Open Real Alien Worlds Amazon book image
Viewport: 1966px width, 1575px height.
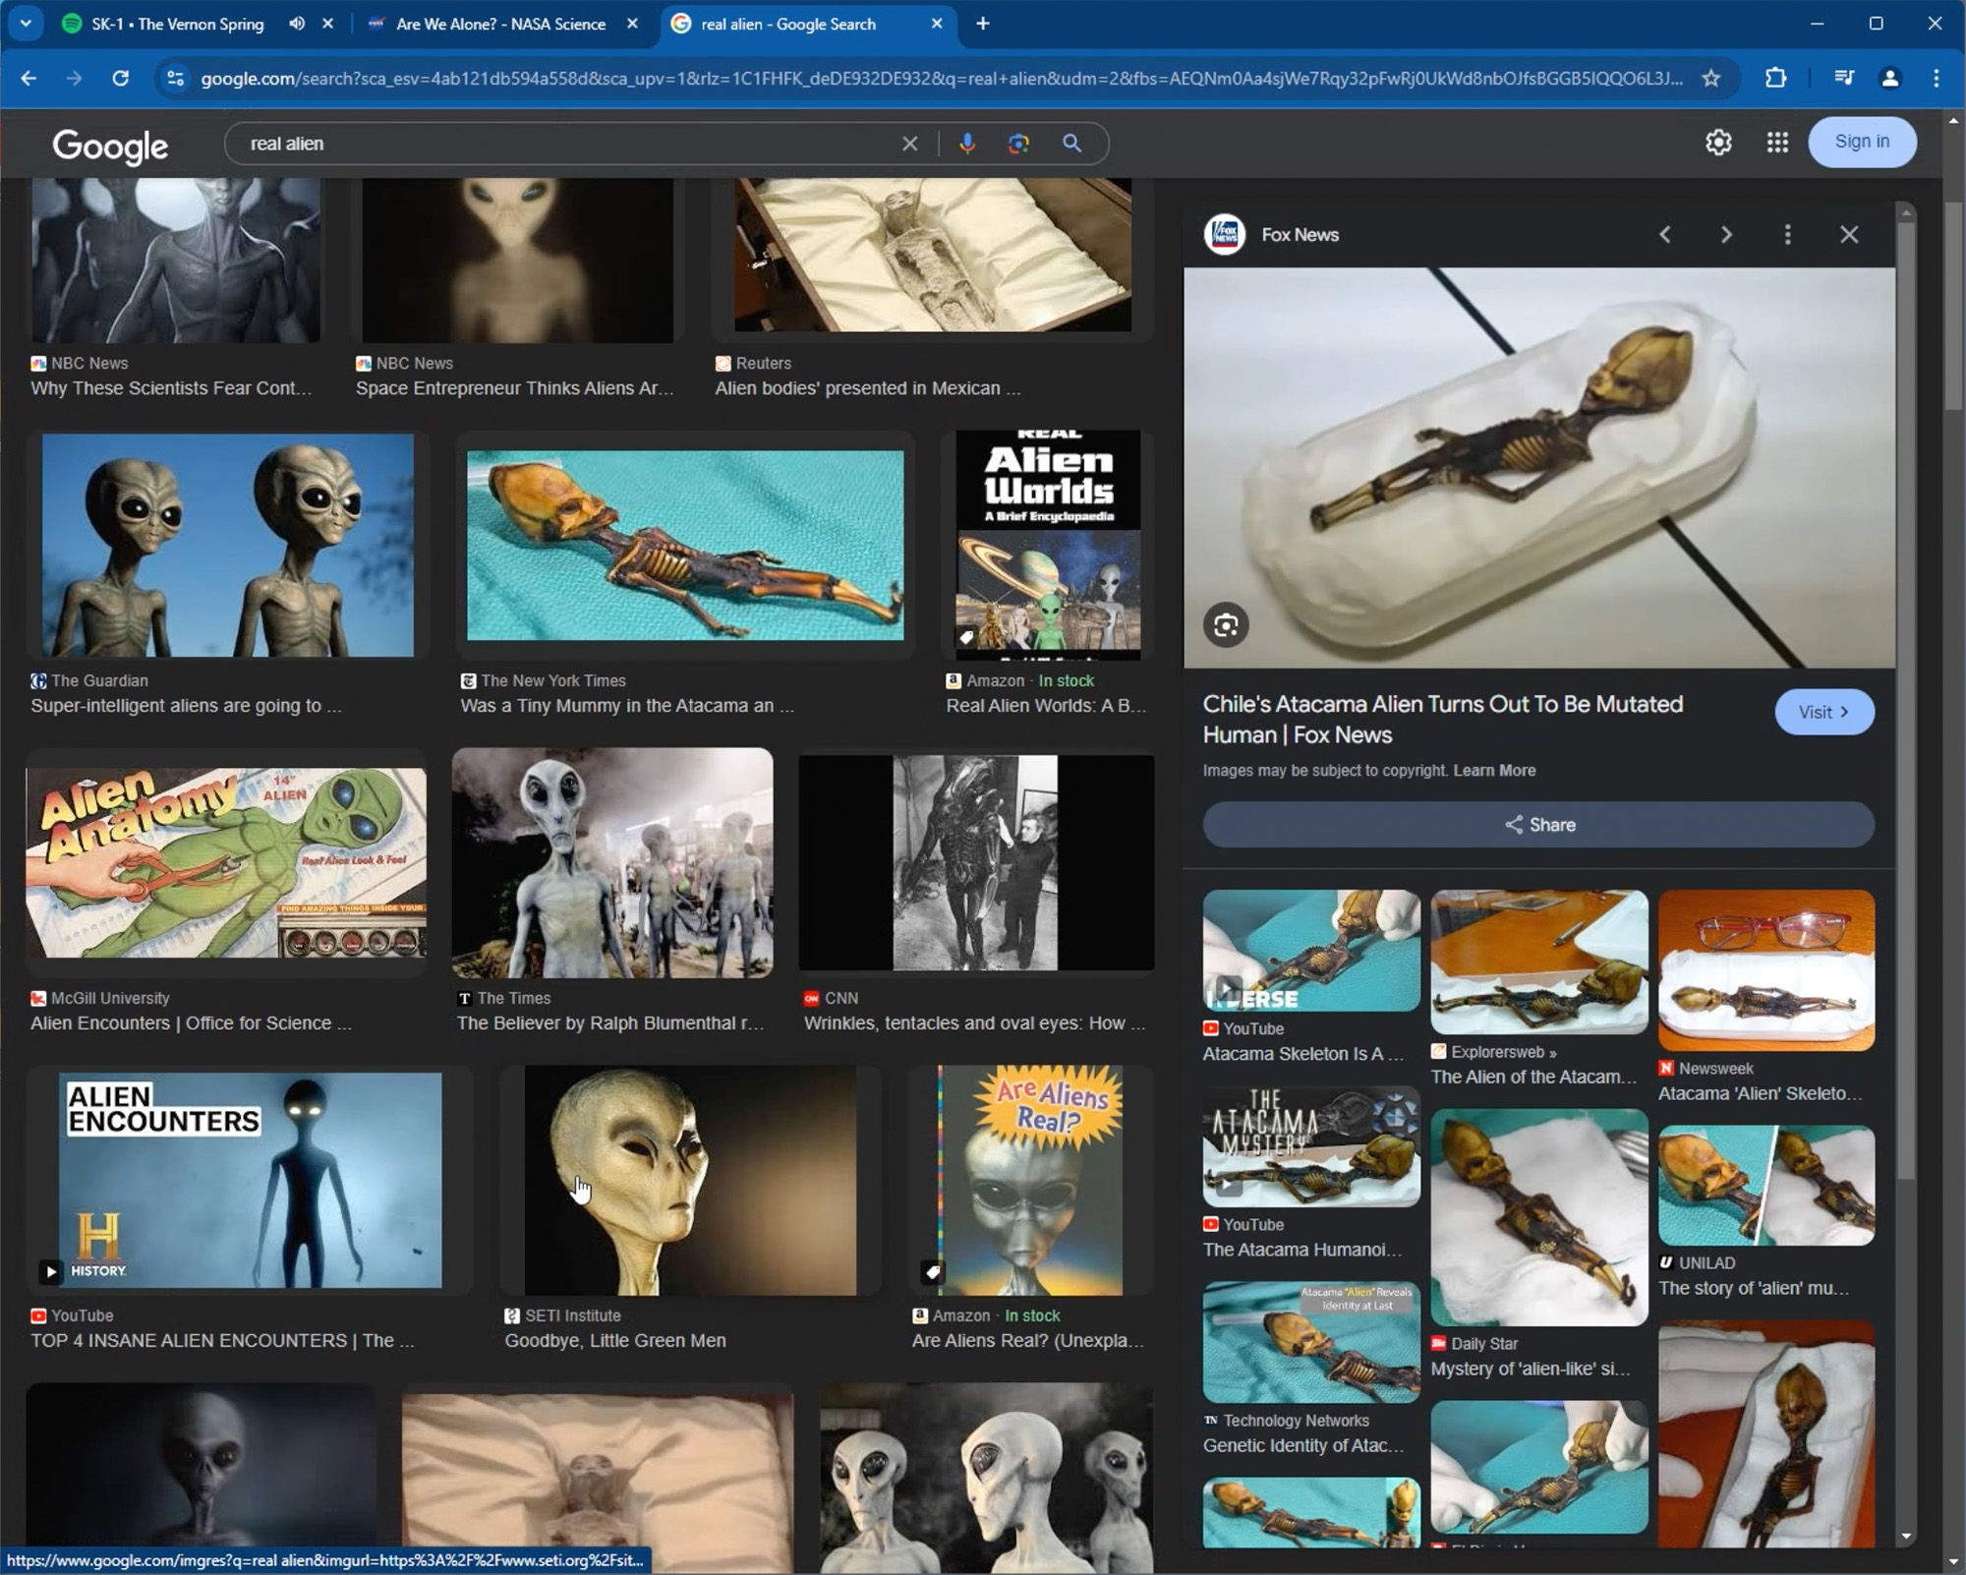[1048, 545]
